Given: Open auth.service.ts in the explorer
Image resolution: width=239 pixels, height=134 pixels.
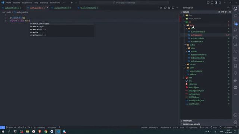Looking at the screenshot, I should [197, 42].
